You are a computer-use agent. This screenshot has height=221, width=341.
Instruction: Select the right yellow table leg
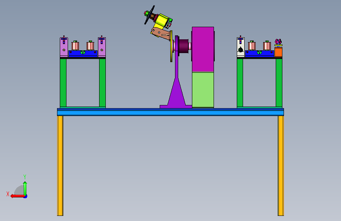[x=281, y=166]
